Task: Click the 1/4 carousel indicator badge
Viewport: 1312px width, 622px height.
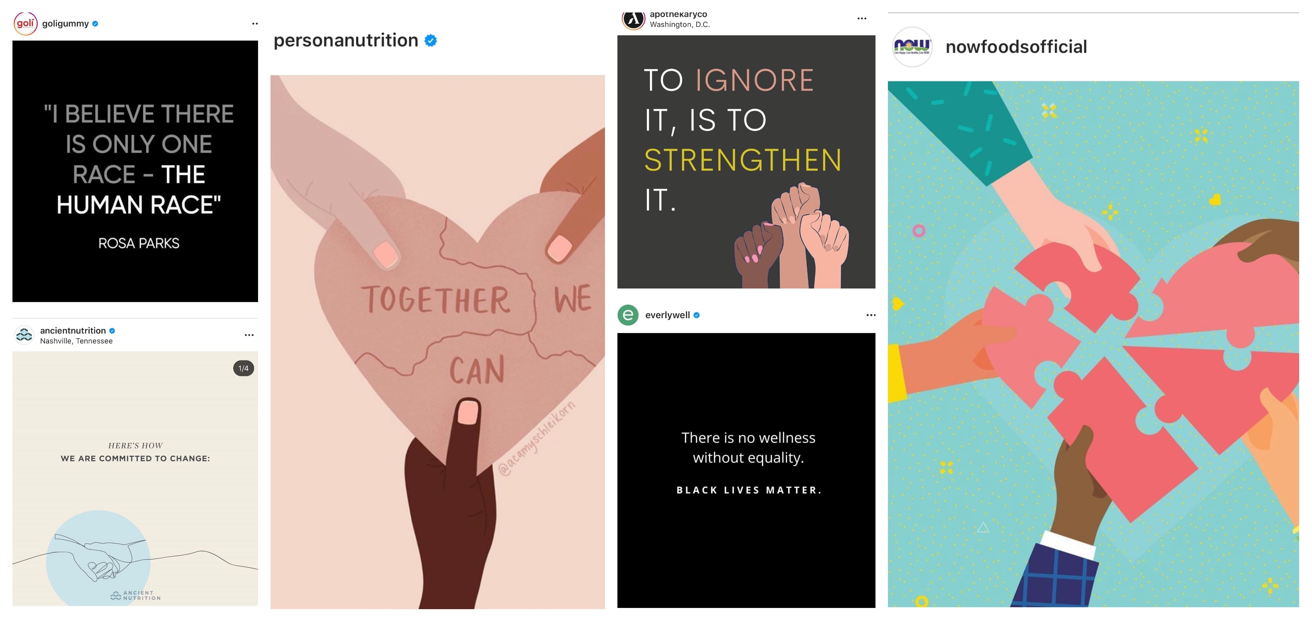Action: click(x=244, y=368)
